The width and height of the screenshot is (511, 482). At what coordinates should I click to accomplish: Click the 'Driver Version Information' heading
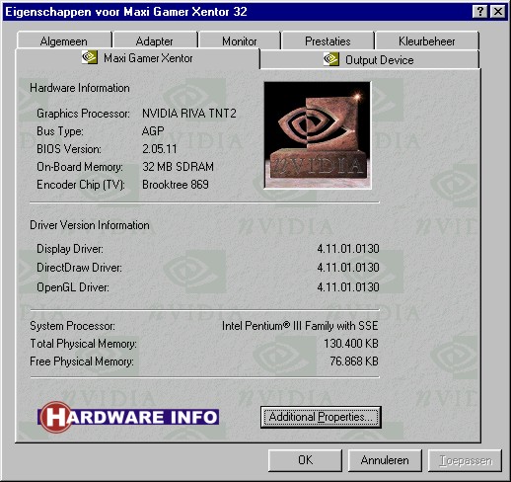[90, 225]
